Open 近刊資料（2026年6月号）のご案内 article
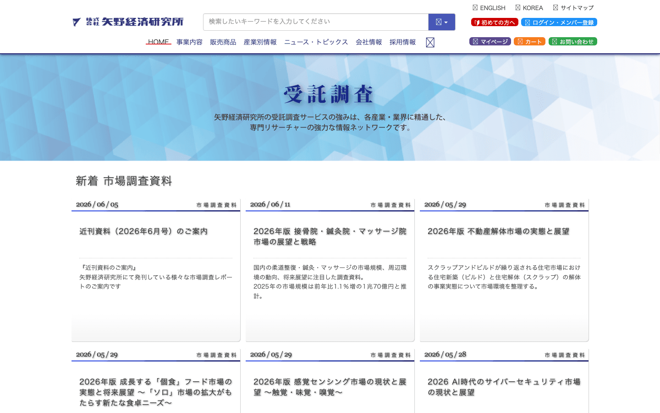 (x=143, y=231)
